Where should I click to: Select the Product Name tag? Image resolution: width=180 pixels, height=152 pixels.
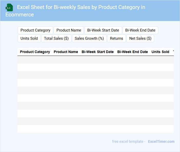tap(69, 30)
